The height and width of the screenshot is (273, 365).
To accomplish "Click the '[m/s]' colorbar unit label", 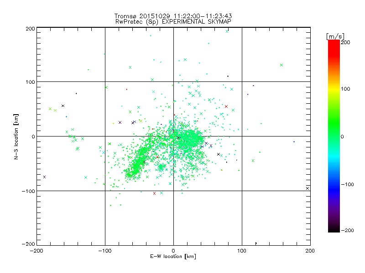I will pyautogui.click(x=335, y=36).
